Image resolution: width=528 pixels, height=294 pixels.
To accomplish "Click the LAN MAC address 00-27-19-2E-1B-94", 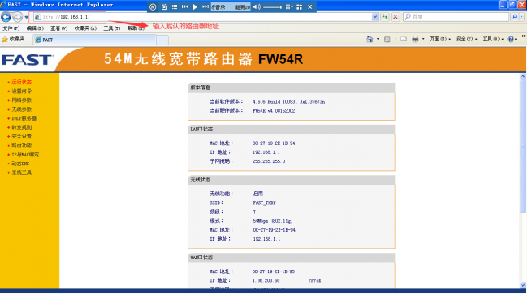I will click(274, 143).
